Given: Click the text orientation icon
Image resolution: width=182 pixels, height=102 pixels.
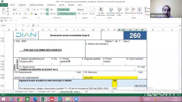Looking at the screenshot, I should click(52, 9).
